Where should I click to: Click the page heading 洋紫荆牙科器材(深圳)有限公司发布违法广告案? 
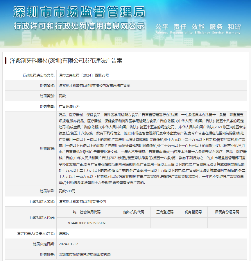[x=66, y=61]
